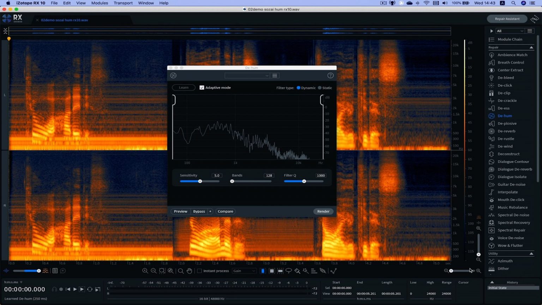Select the Brush selection tool
Screen dimensions: 542x305
click(x=297, y=271)
